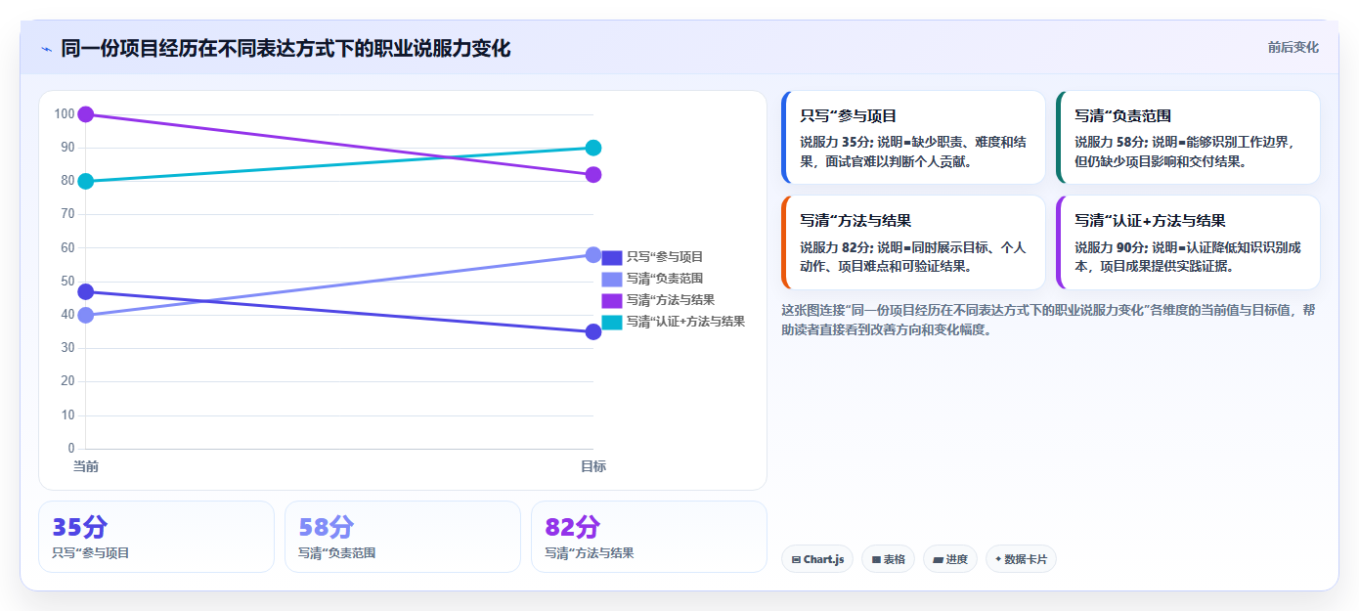Click the 表格 tag icon
Screen dimensions: 1359x611
click(x=876, y=560)
